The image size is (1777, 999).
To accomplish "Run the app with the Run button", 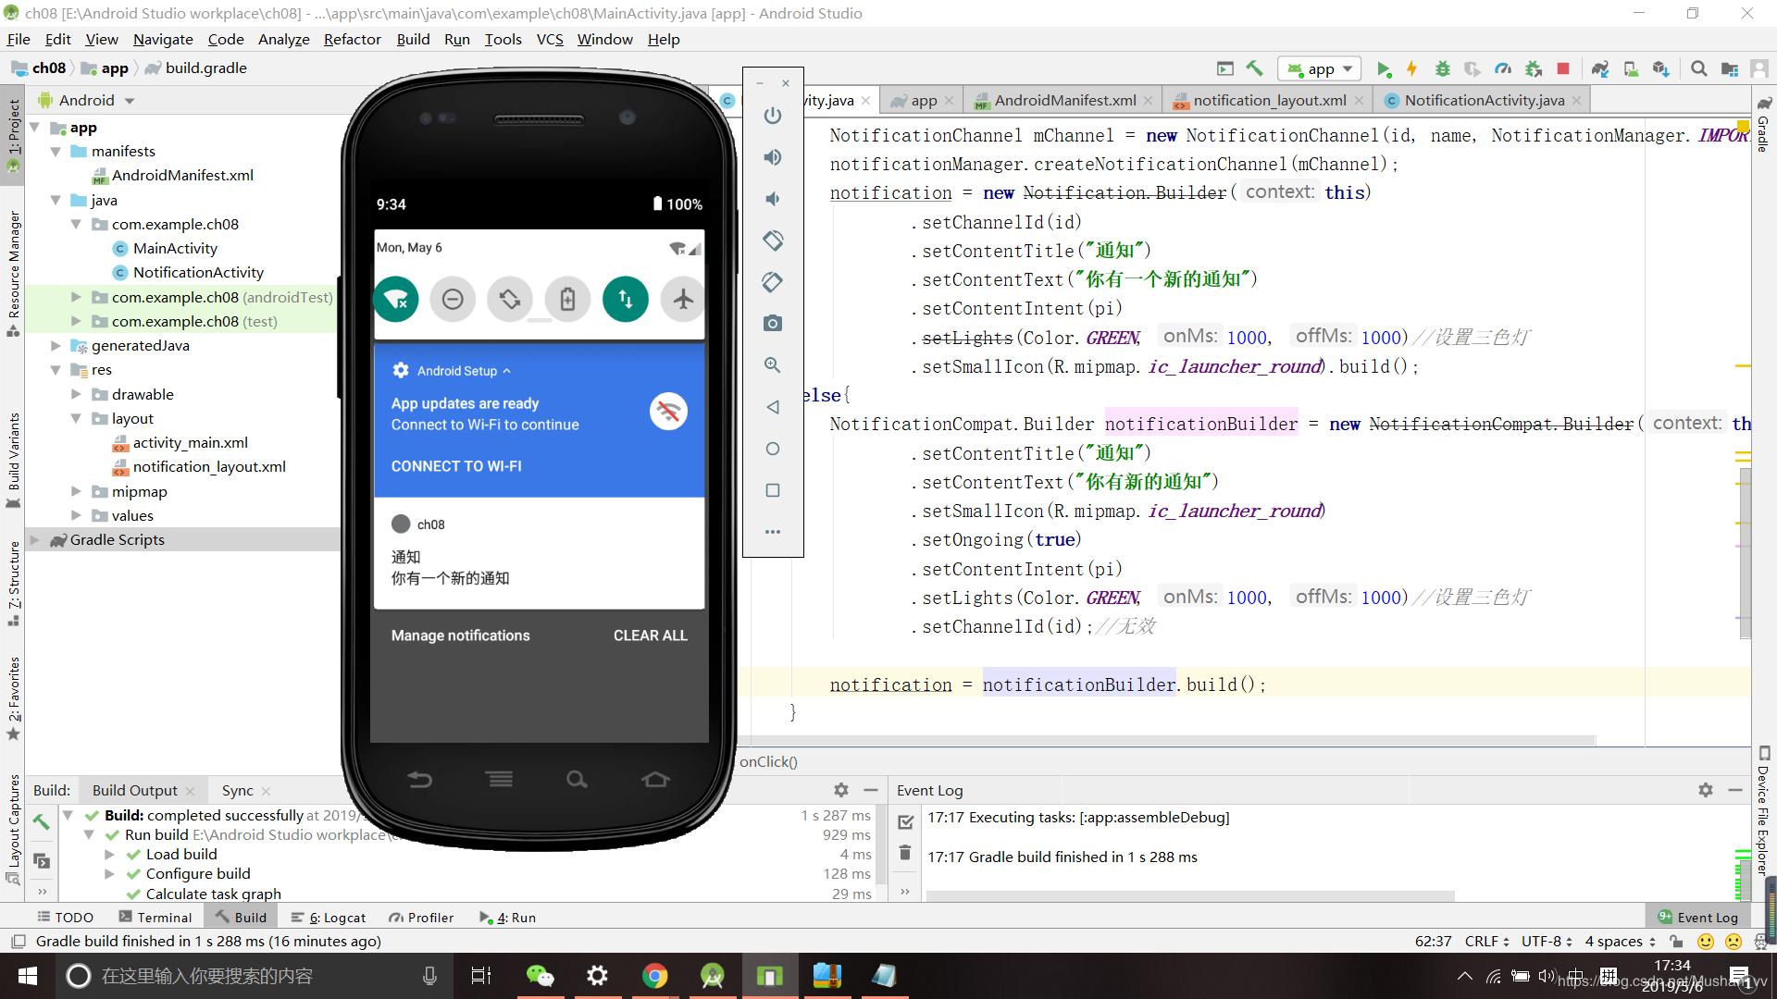I will point(1386,68).
